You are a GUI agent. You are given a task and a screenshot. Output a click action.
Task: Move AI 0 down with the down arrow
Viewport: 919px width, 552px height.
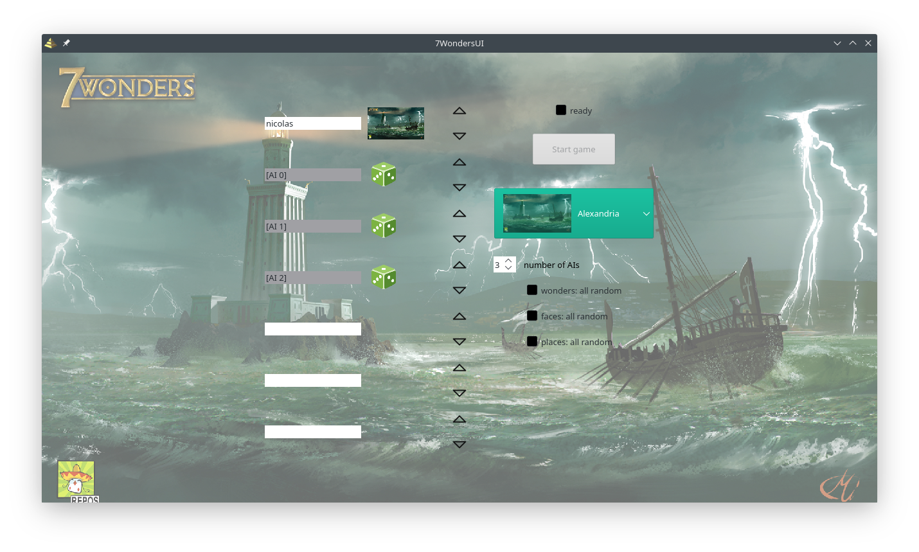coord(459,188)
